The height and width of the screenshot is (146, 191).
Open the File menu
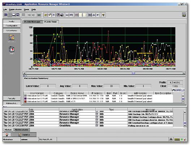5,9
